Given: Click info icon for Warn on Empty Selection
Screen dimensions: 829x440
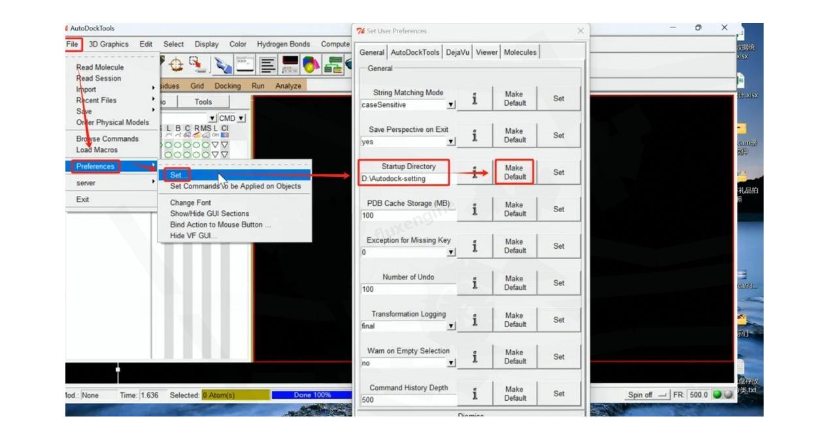Looking at the screenshot, I should [475, 356].
